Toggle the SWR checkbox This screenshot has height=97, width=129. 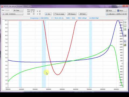[34, 14]
